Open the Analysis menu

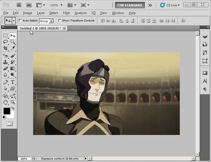tap(81, 13)
